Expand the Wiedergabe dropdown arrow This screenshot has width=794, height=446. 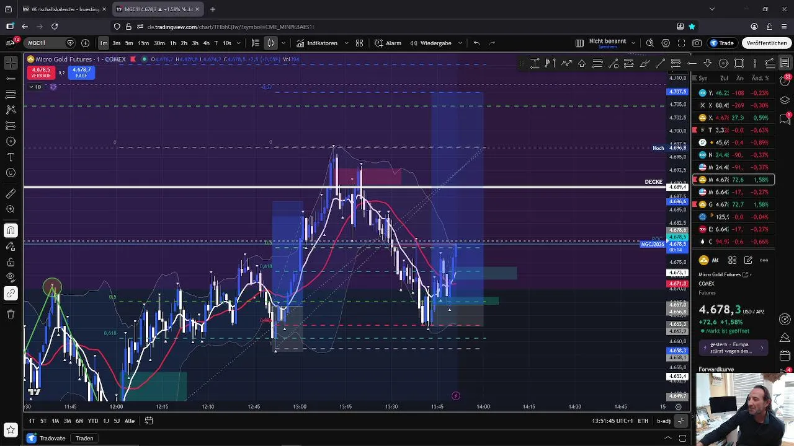(x=460, y=43)
